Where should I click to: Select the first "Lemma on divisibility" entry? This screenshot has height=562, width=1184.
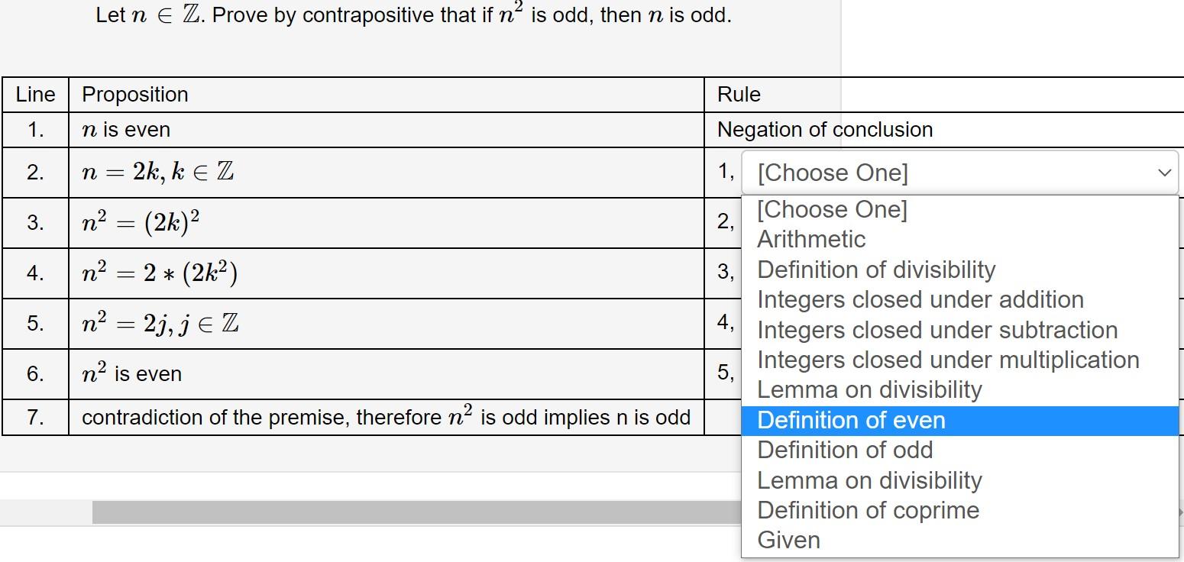click(x=869, y=389)
